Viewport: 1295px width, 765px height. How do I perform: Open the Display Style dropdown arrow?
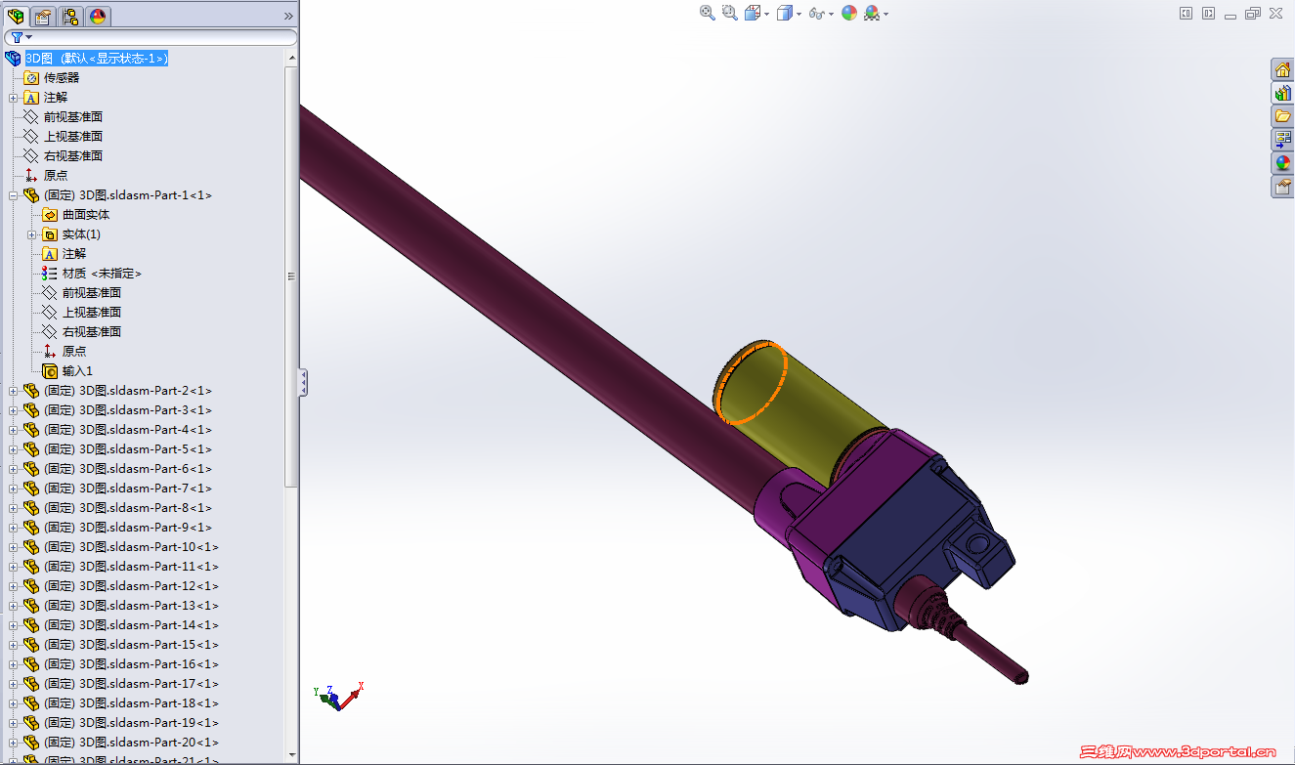(799, 14)
